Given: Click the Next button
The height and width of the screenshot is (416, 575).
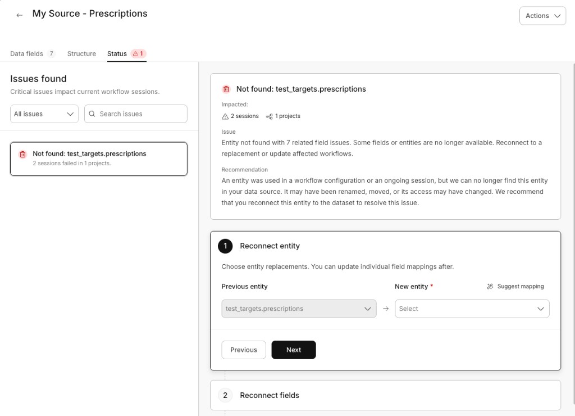Looking at the screenshot, I should point(294,350).
